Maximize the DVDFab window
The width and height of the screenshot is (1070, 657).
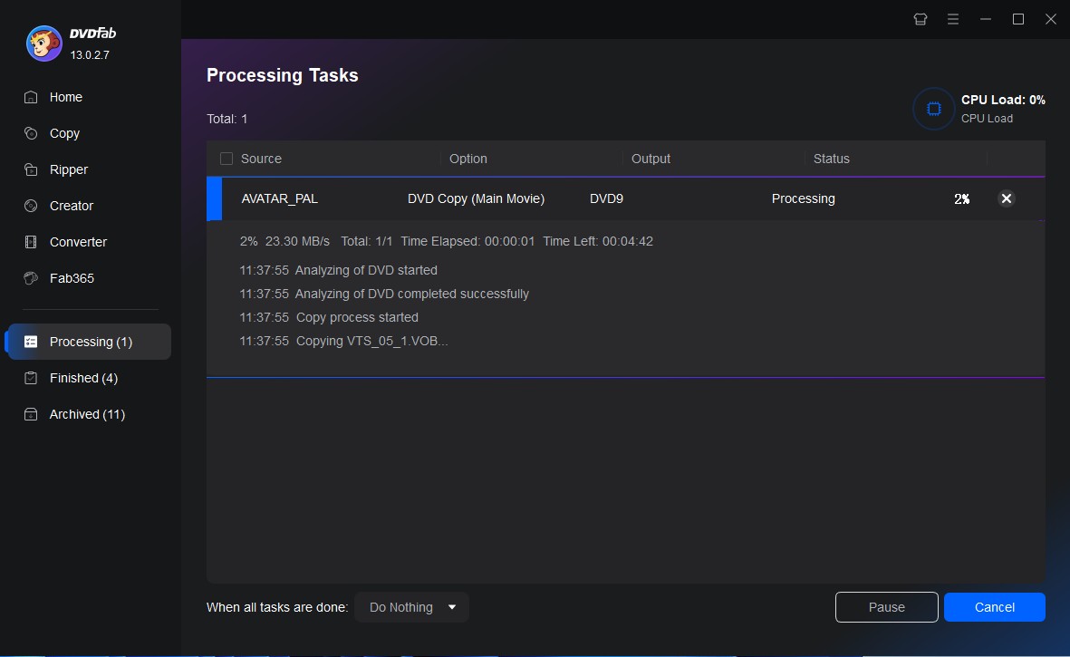1018,19
